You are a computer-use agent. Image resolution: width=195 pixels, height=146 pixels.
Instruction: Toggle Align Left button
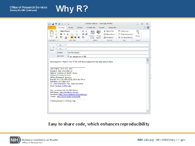72,37
